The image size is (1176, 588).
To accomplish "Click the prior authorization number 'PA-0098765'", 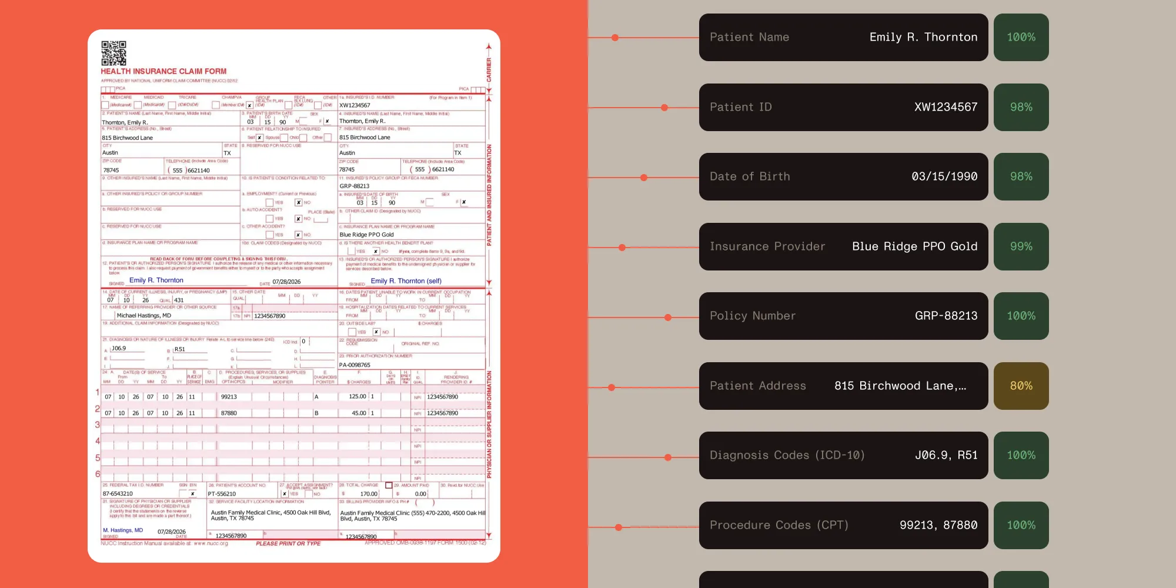I will (x=355, y=365).
